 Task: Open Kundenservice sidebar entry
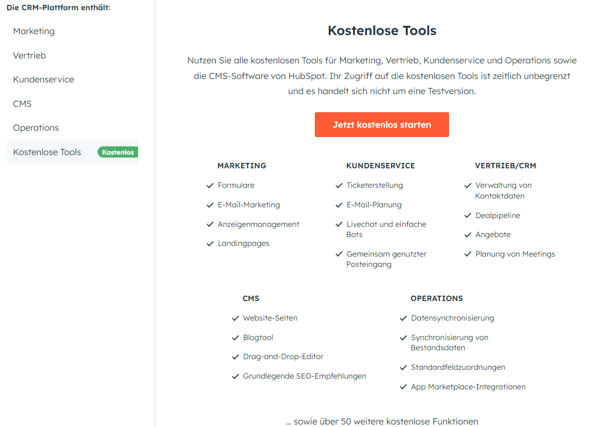coord(44,80)
